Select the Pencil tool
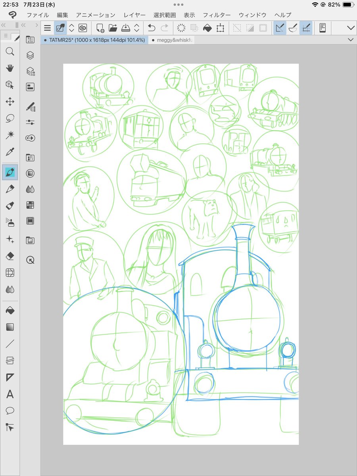357x476 pixels. [x=10, y=189]
